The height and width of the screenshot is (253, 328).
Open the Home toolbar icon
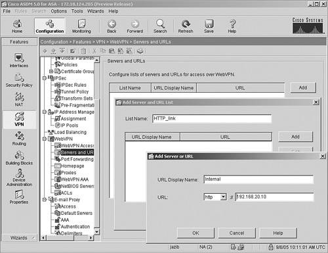[17, 26]
